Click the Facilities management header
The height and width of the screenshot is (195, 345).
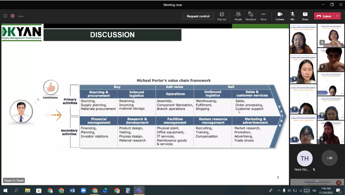click(x=175, y=121)
